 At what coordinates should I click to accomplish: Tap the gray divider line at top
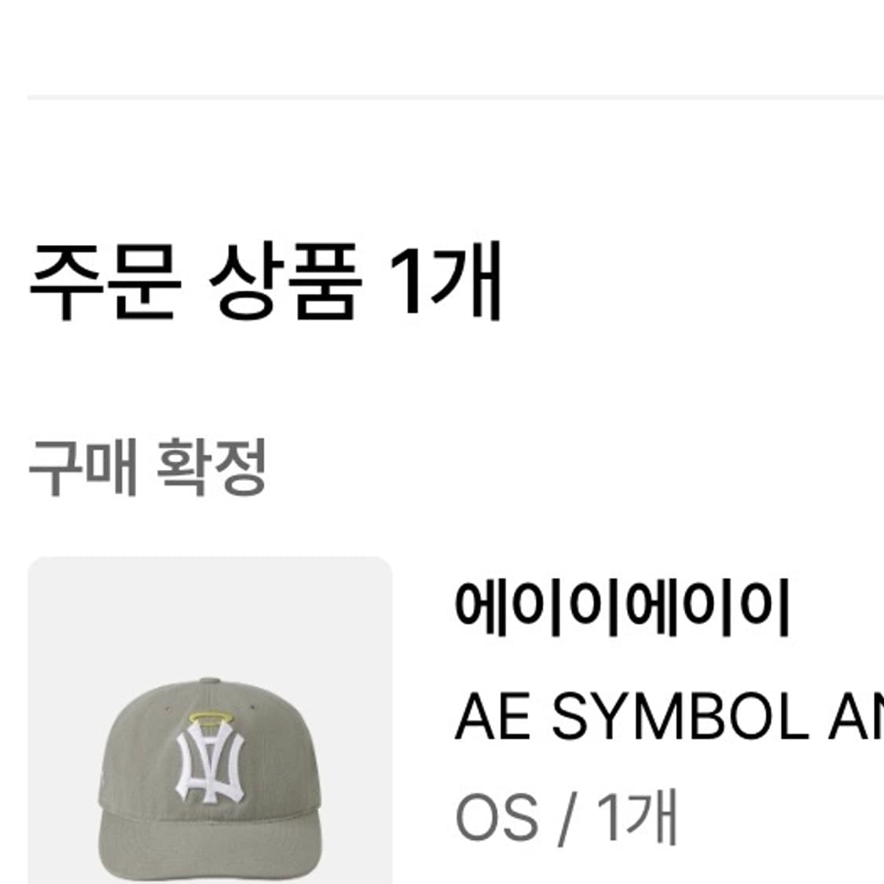[x=456, y=97]
